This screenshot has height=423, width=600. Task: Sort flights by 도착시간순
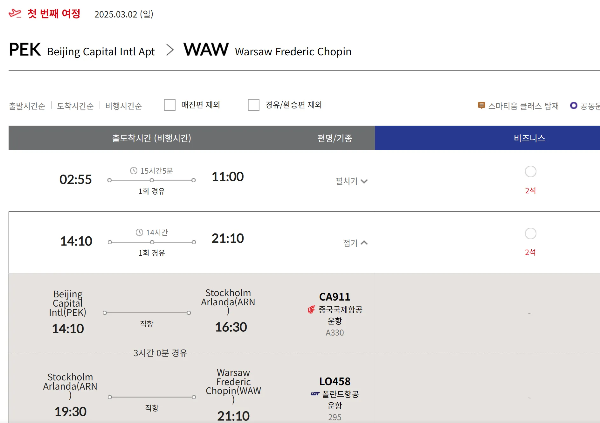[75, 106]
